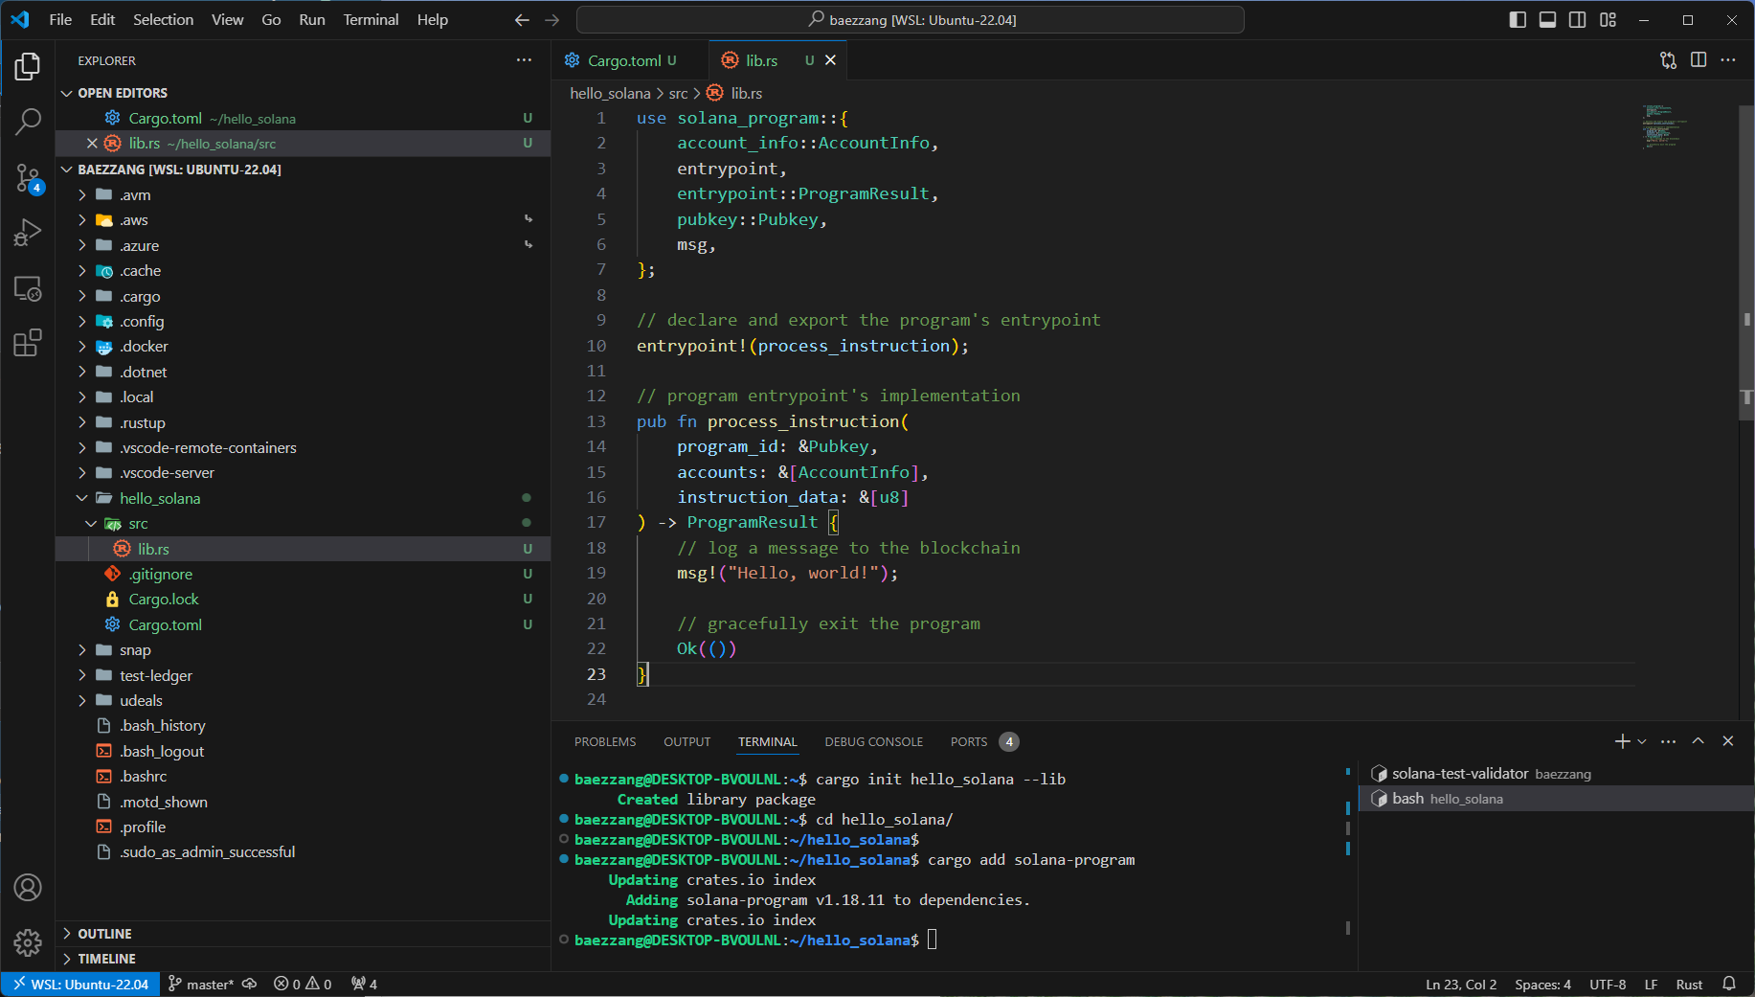Open terminal panel more actions ellipsis
The width and height of the screenshot is (1755, 997).
click(1669, 741)
